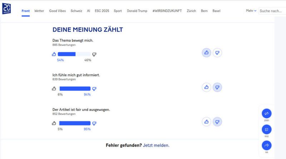Expand the Mehr dropdown menu
286x159 pixels.
click(251, 11)
